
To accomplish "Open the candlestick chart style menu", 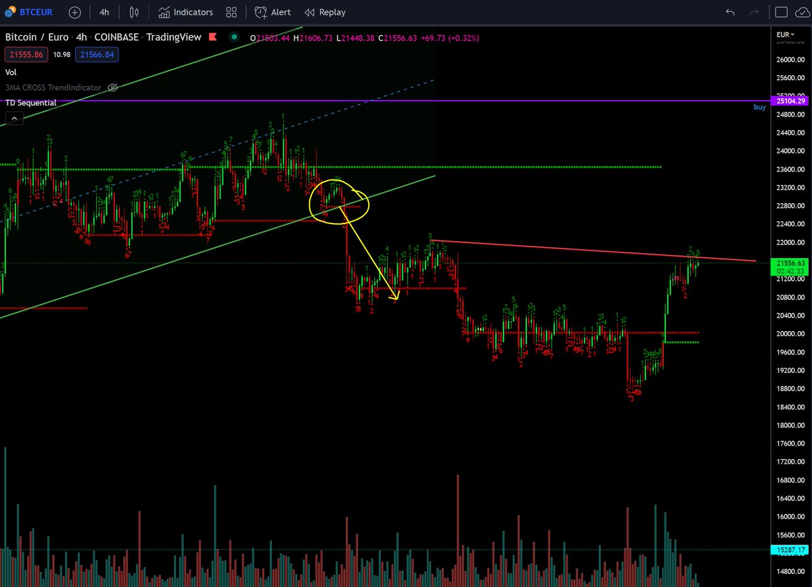I will [x=134, y=12].
